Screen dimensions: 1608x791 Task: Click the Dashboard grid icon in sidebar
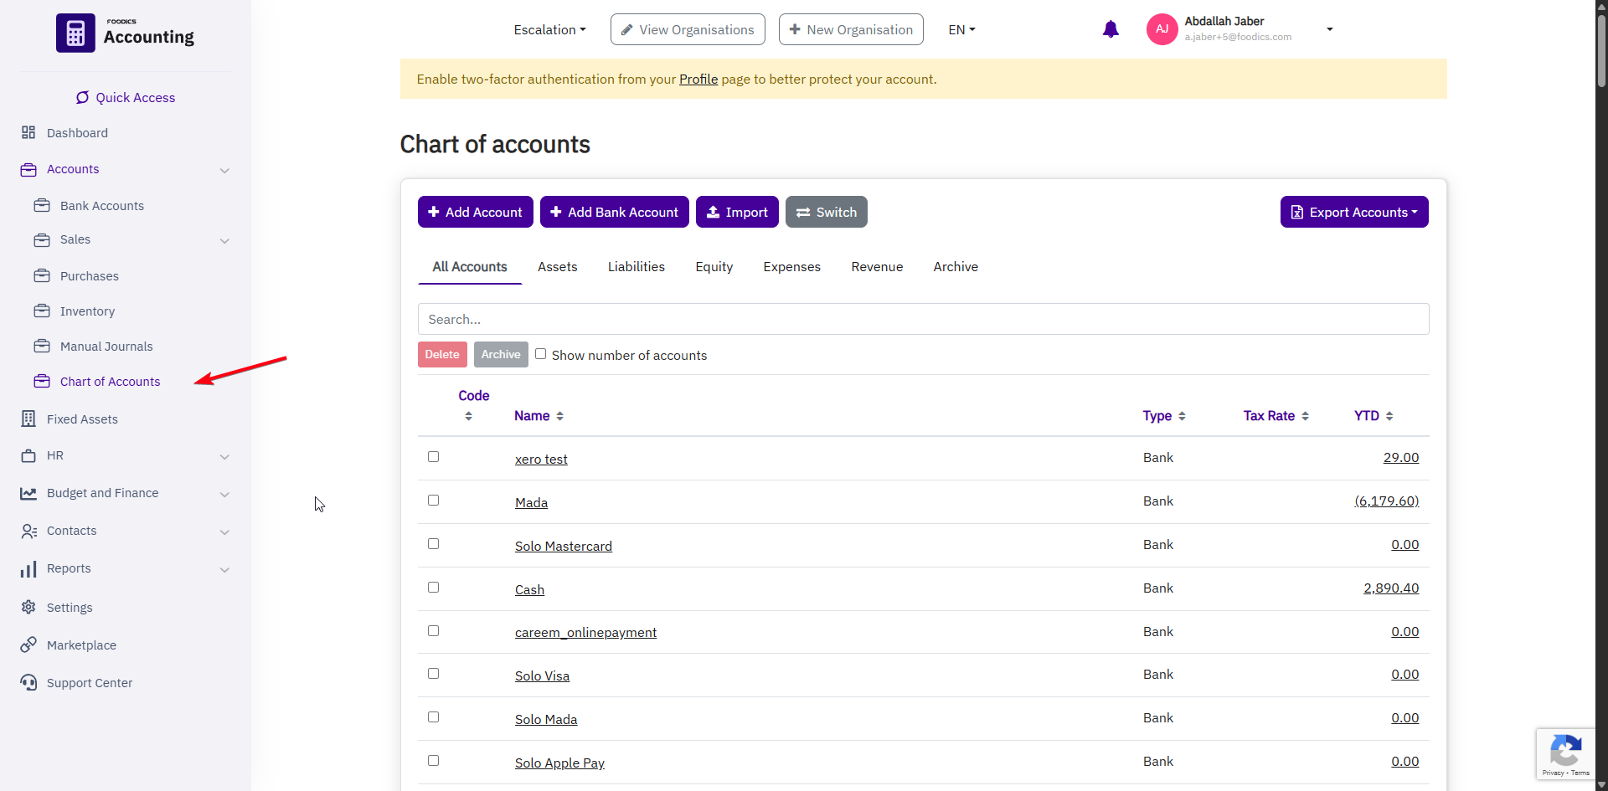28,132
